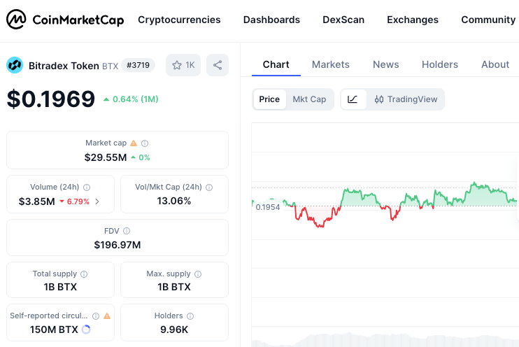Viewport: 519px width, 347px height.
Task: Open the Cryptocurrencies menu
Action: coord(179,20)
